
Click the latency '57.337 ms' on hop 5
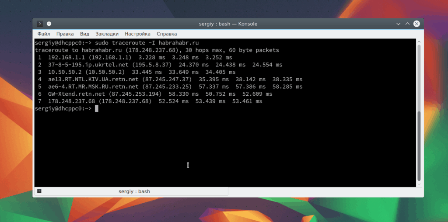213,87
